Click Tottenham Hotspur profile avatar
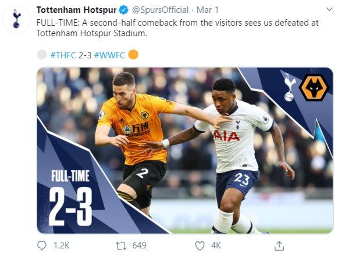The image size is (338, 253). click(x=16, y=19)
